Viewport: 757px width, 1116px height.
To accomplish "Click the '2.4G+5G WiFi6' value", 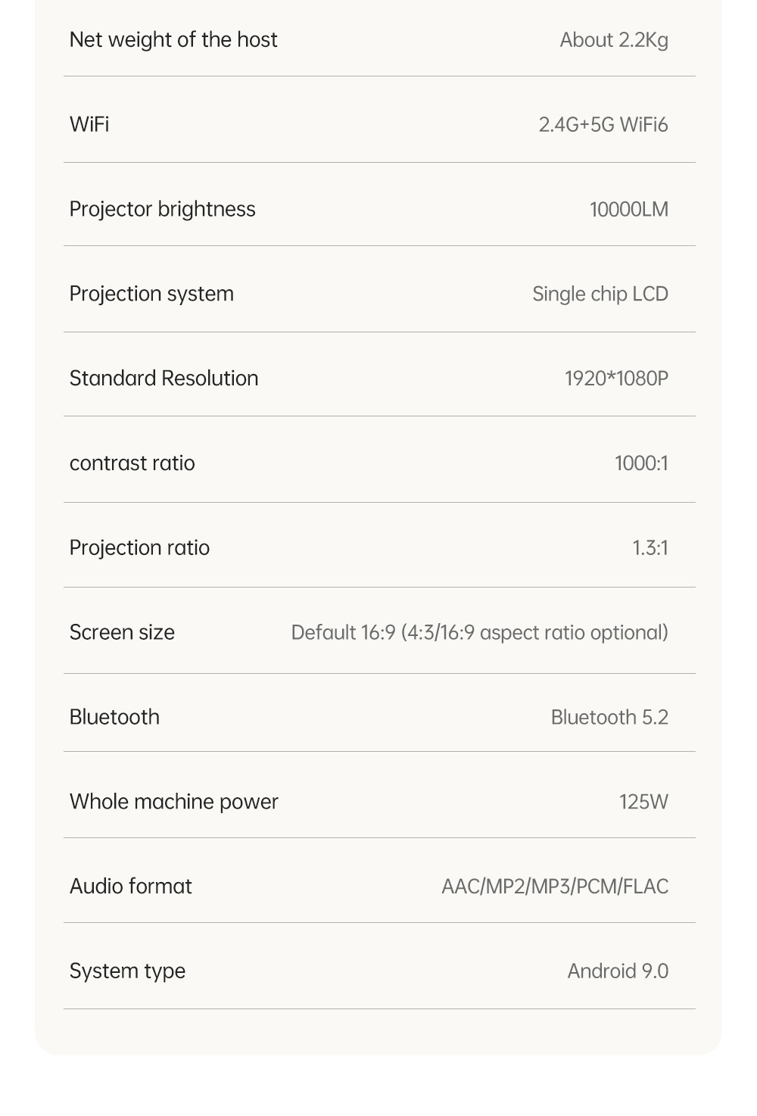I will click(x=603, y=125).
